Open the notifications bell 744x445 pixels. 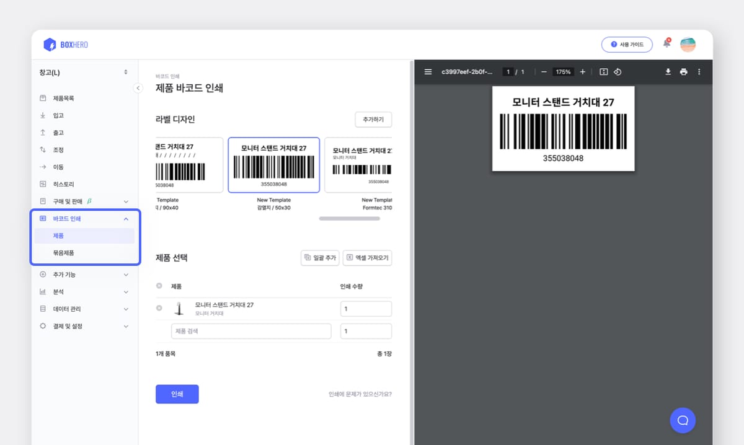pyautogui.click(x=666, y=44)
